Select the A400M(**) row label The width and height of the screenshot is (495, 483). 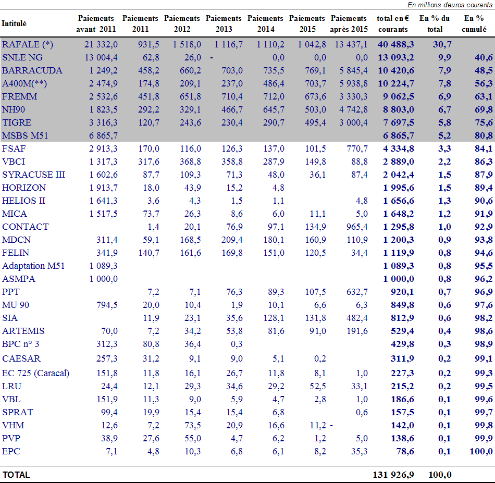pos(27,83)
